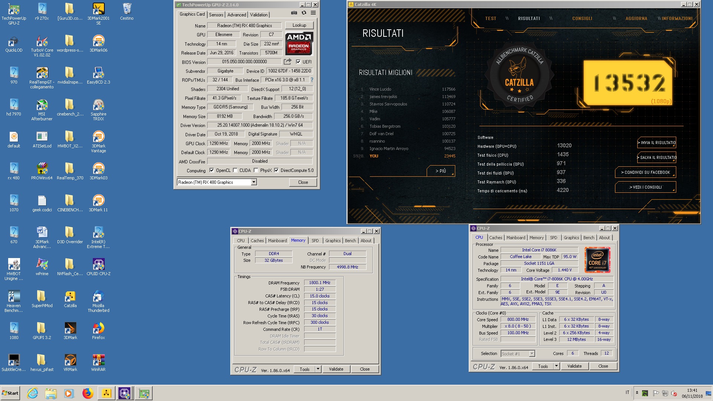Screen dimensions: 713x401
Task: Toggle the UEFI checkbox in GPU-Z
Action: click(x=298, y=62)
